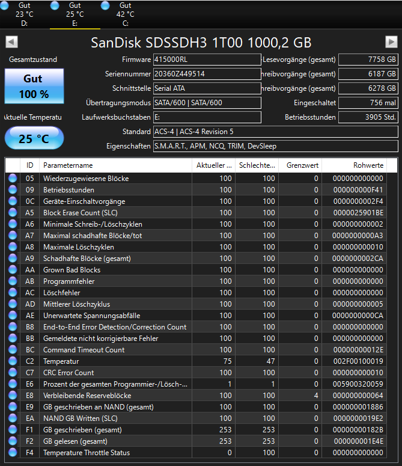Click status orb of Grown Bad Blocks row

coord(13,269)
